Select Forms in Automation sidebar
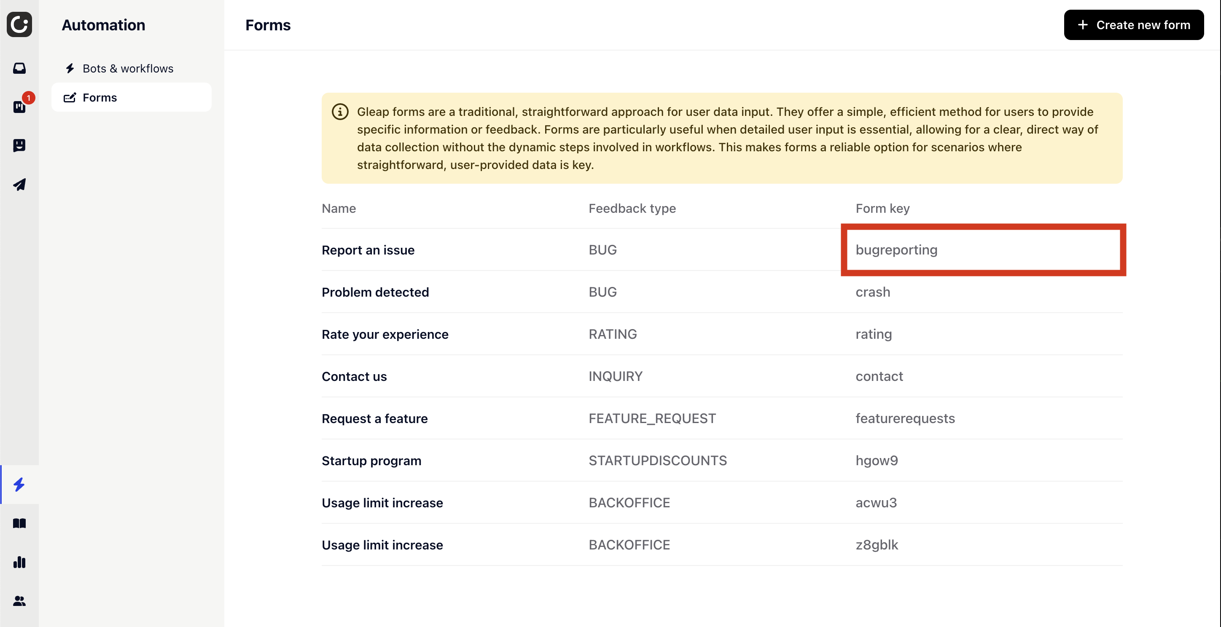 100,98
